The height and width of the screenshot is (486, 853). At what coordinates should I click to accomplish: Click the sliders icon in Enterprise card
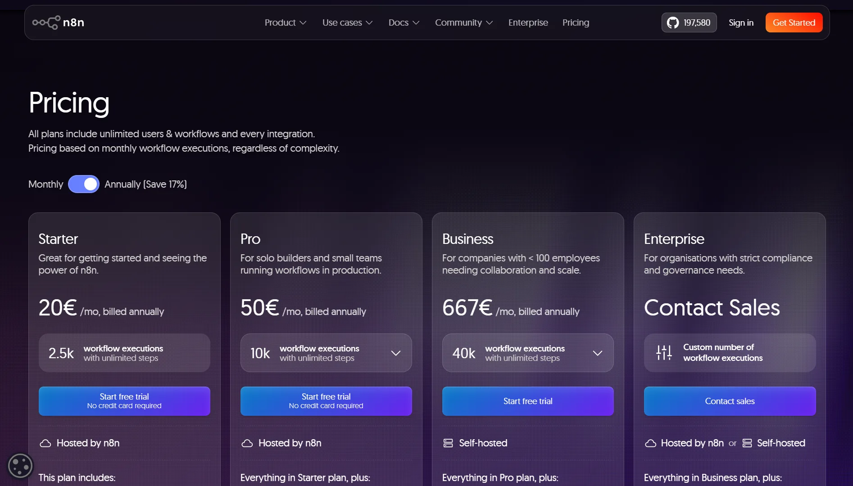[664, 352]
